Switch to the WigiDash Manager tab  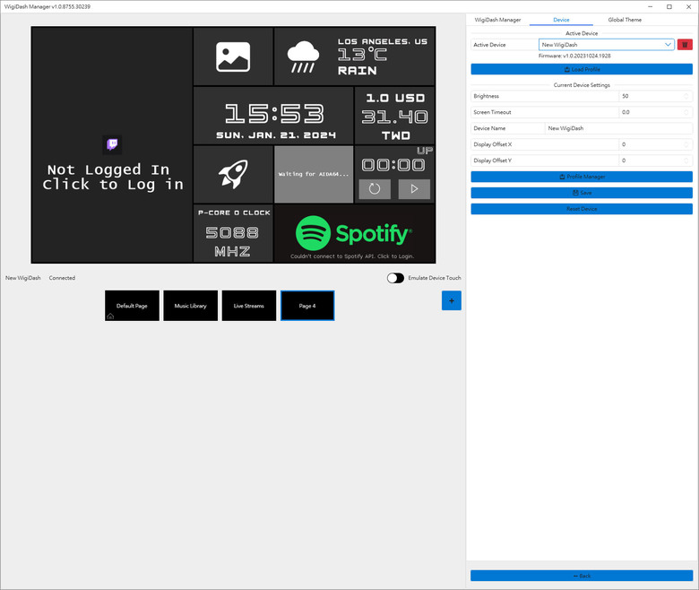[497, 20]
